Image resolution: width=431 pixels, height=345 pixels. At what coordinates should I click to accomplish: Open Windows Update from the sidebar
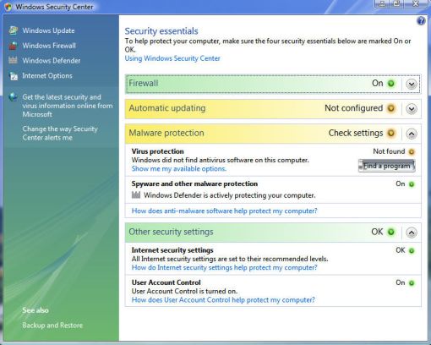tap(48, 30)
